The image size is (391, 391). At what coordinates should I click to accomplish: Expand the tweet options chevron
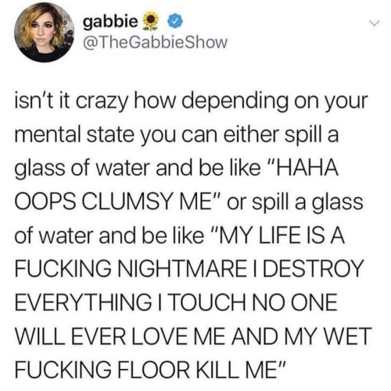[375, 23]
